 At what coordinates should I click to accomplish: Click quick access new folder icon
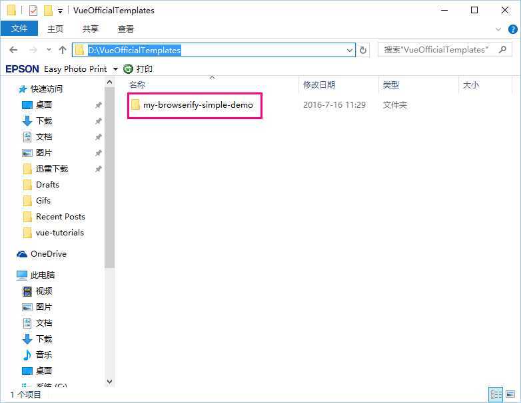(x=48, y=11)
